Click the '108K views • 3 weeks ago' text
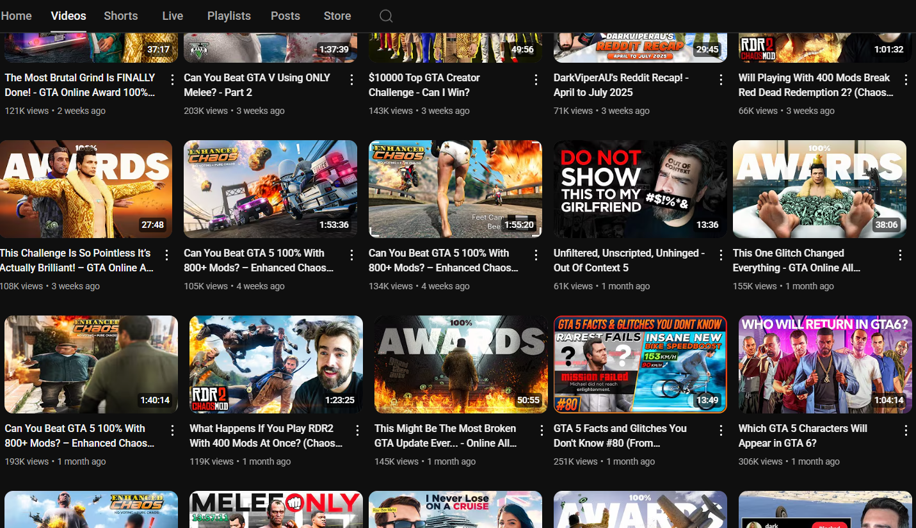The image size is (916, 528). click(50, 286)
